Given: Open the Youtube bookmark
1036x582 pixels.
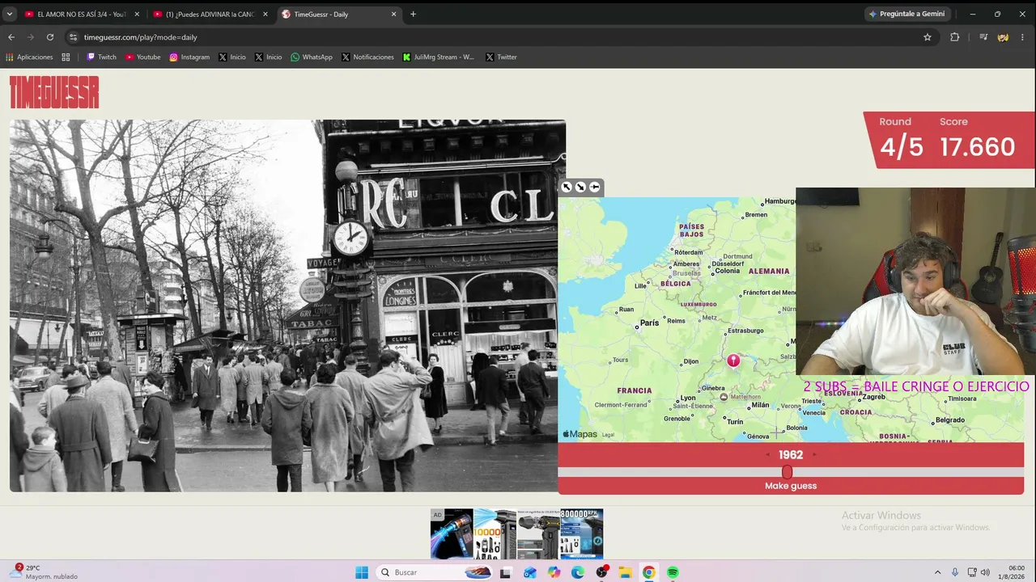Looking at the screenshot, I should (142, 57).
